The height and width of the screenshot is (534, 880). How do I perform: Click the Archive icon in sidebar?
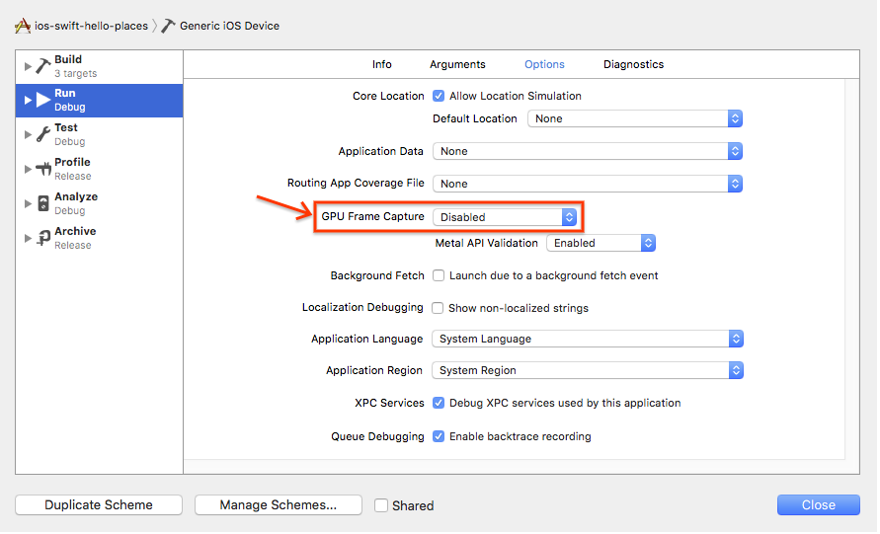click(42, 238)
